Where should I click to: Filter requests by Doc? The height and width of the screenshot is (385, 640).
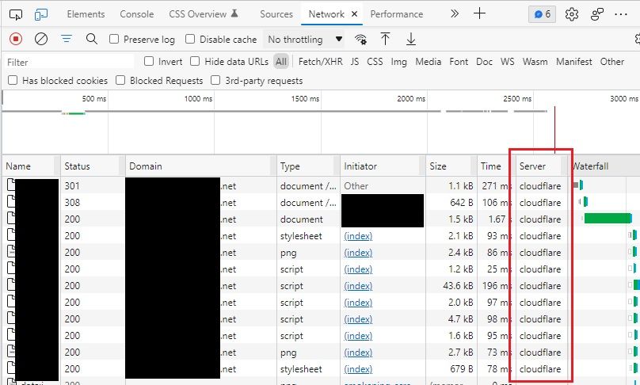484,62
